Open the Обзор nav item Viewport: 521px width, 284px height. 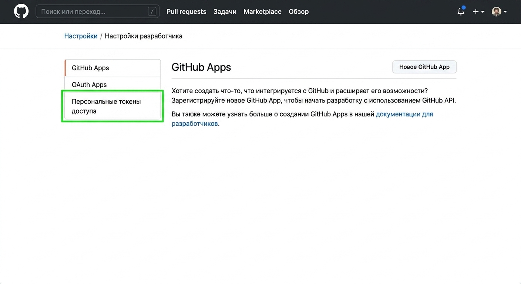click(x=299, y=11)
